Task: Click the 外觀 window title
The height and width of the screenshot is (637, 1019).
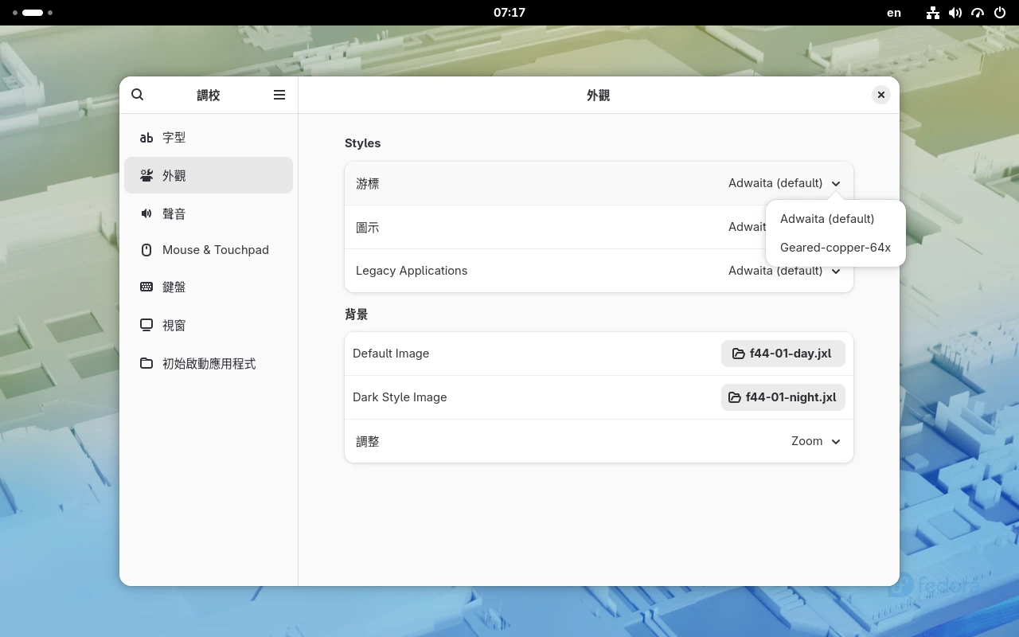Action: point(599,95)
